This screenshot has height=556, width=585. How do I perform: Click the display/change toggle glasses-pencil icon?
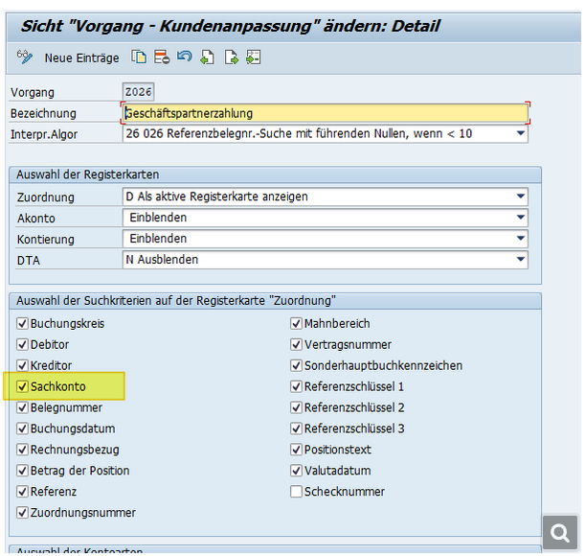tap(25, 58)
